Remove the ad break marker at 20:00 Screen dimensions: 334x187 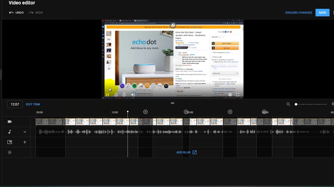tap(186, 112)
